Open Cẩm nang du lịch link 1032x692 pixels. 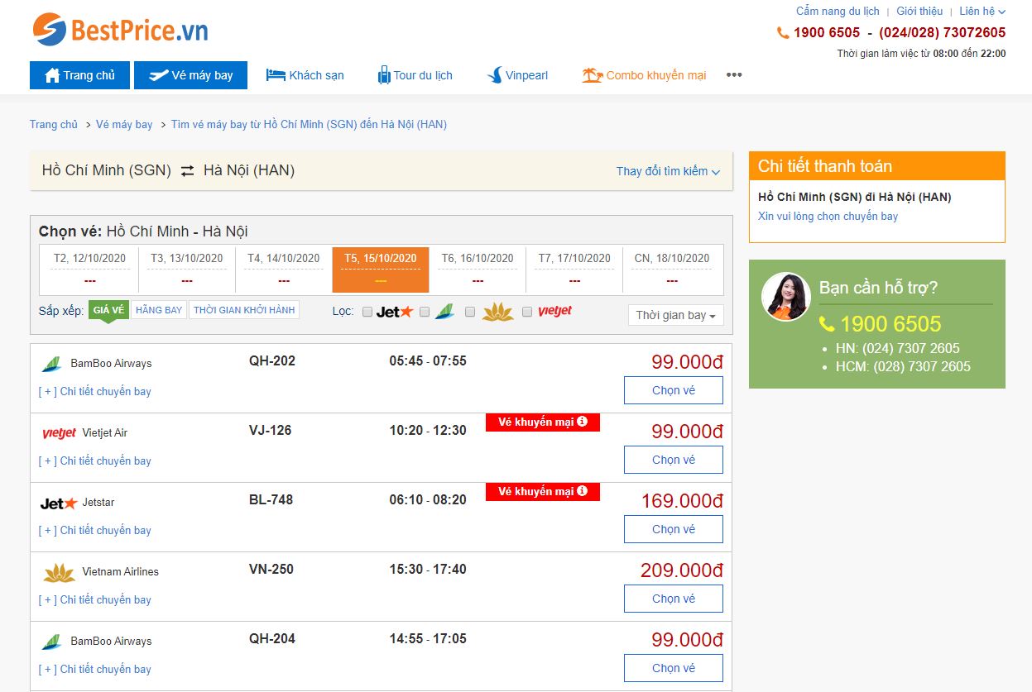(838, 12)
